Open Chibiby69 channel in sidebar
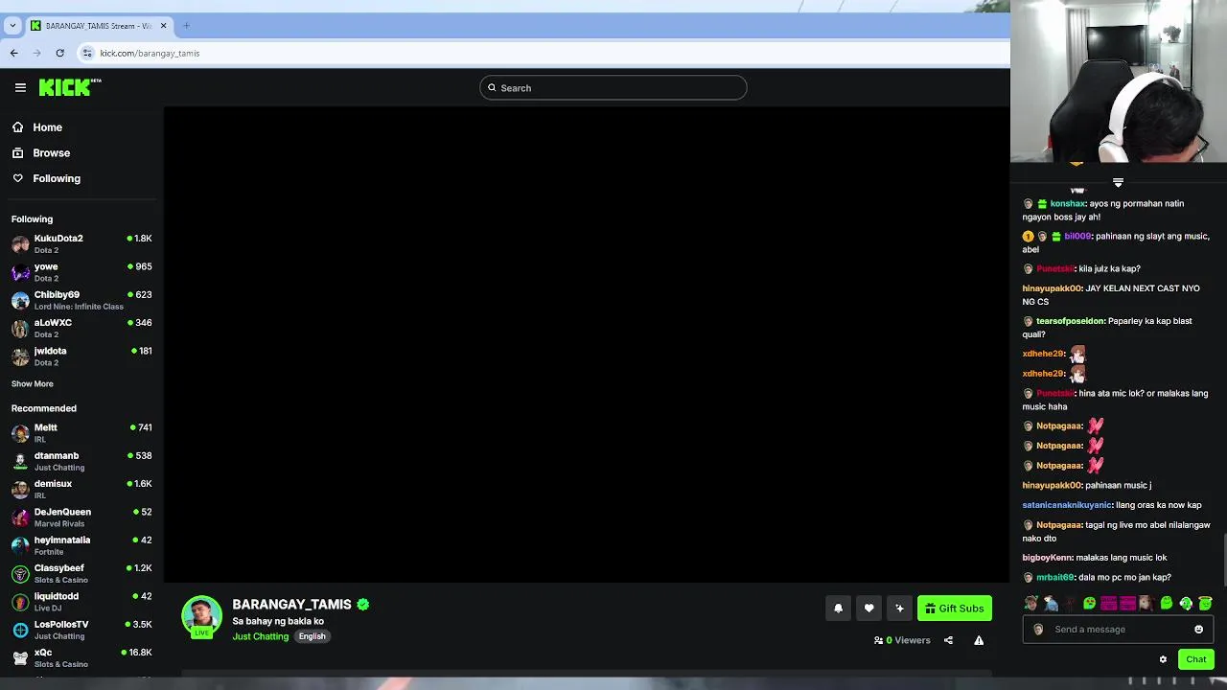 (81, 300)
